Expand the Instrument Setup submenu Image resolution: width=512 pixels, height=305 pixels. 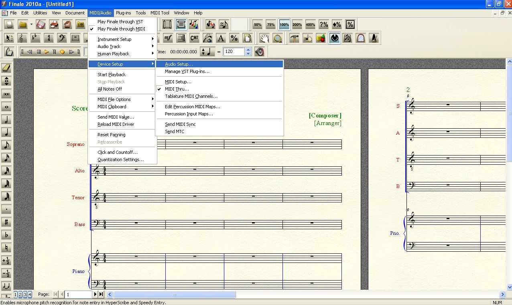pyautogui.click(x=114, y=39)
